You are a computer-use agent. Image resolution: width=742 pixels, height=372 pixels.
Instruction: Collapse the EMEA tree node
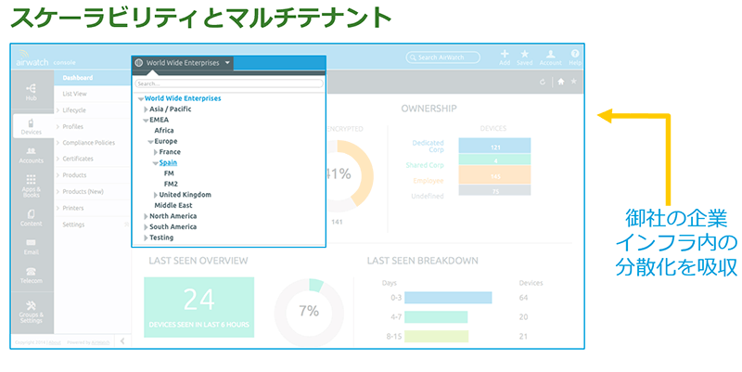[146, 121]
